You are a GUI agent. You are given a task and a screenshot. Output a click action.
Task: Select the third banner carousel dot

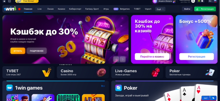pos(63,65)
